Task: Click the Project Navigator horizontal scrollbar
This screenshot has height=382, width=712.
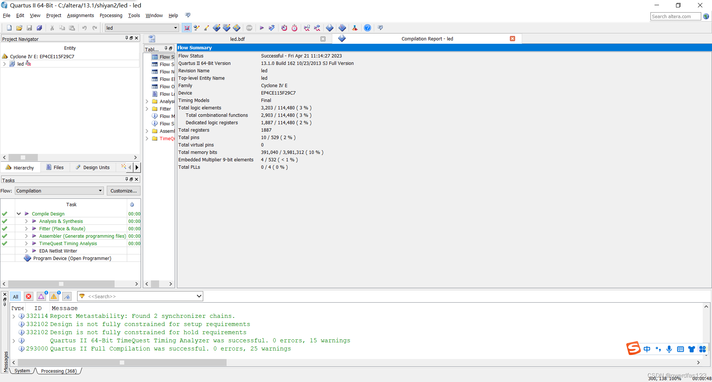Action: [23, 157]
